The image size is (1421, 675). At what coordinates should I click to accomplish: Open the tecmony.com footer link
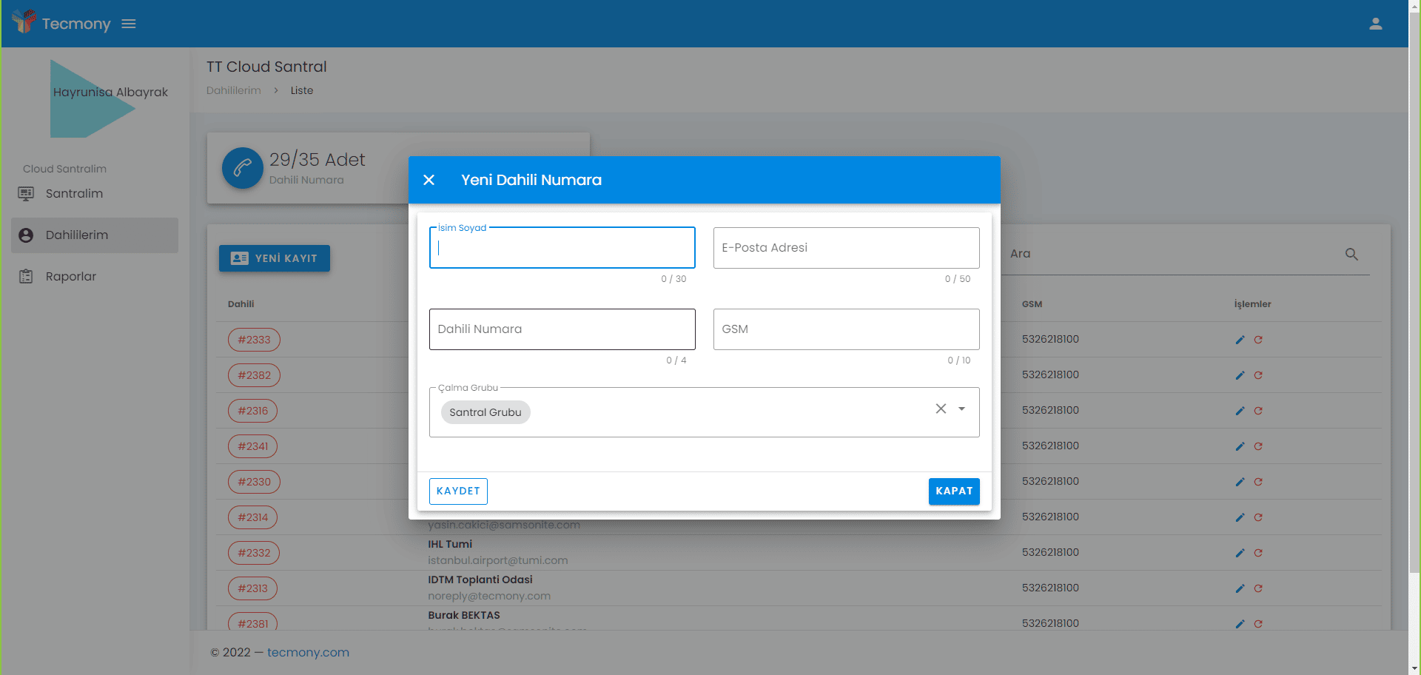pyautogui.click(x=308, y=652)
